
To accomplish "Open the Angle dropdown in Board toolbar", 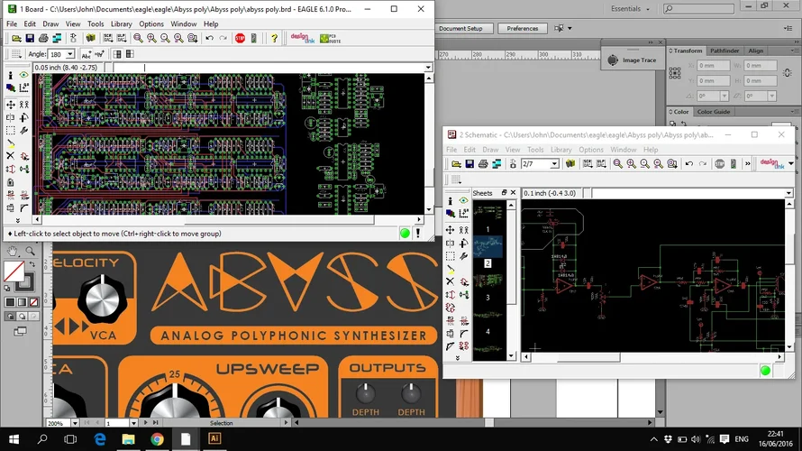I will (x=70, y=55).
